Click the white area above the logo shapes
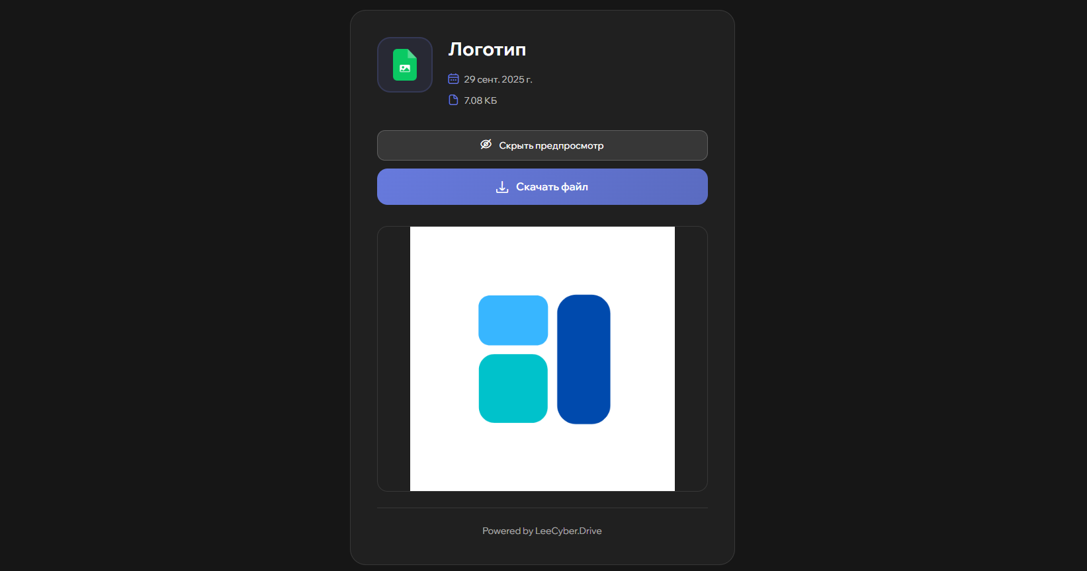Viewport: 1087px width, 571px height. click(543, 259)
